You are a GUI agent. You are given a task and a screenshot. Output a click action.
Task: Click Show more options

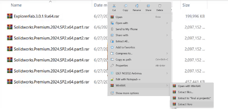140,93
